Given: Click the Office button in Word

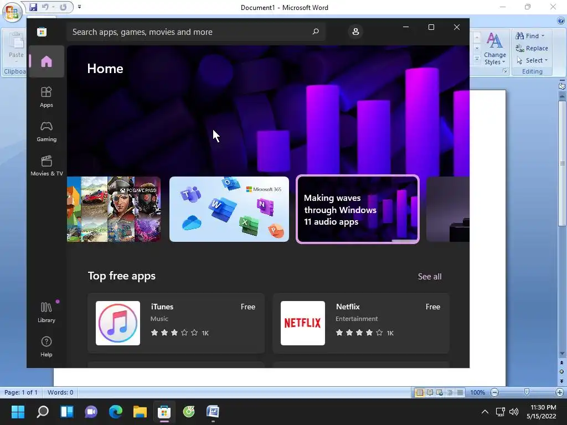Looking at the screenshot, I should tap(12, 12).
